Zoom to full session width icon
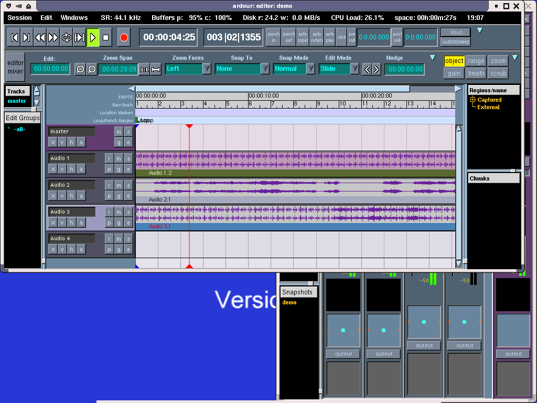Screen dimensions: 537x403 pyautogui.click(x=156, y=69)
